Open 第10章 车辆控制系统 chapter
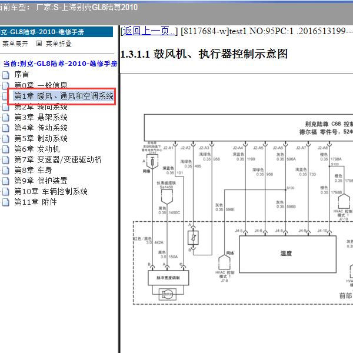 point(51,192)
